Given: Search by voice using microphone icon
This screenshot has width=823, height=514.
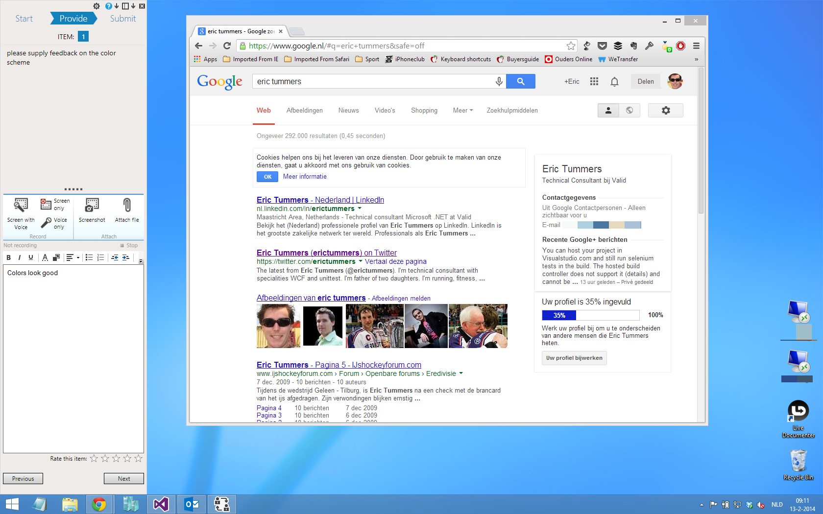Looking at the screenshot, I should tap(499, 81).
